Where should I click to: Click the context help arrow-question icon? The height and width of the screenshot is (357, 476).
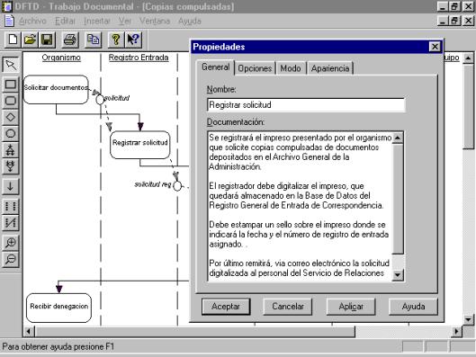coord(133,40)
